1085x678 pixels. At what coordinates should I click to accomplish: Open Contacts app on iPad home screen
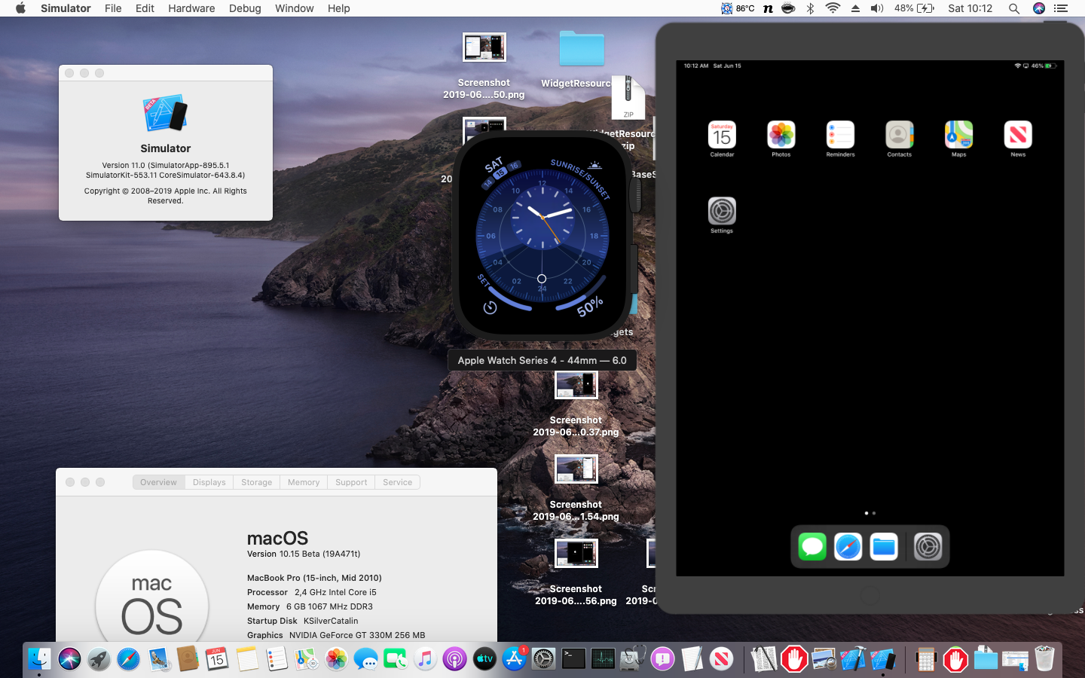[900, 135]
